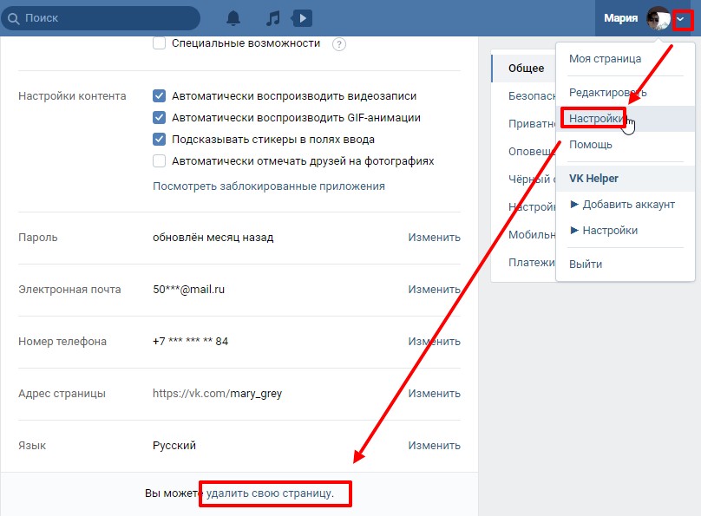Click Изменить next to Адрес страницы

tap(434, 394)
